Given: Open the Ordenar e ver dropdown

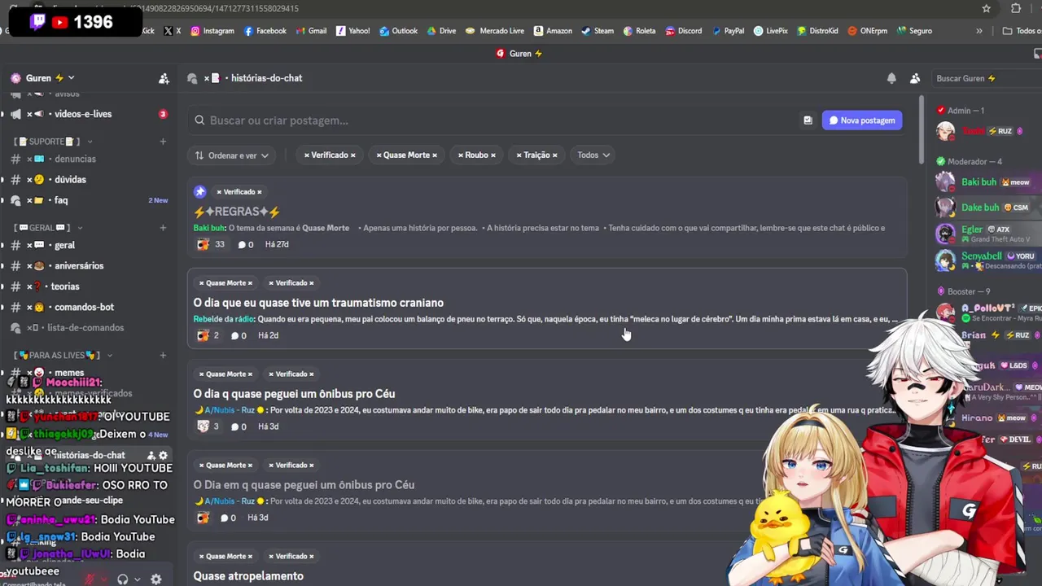Looking at the screenshot, I should (232, 155).
